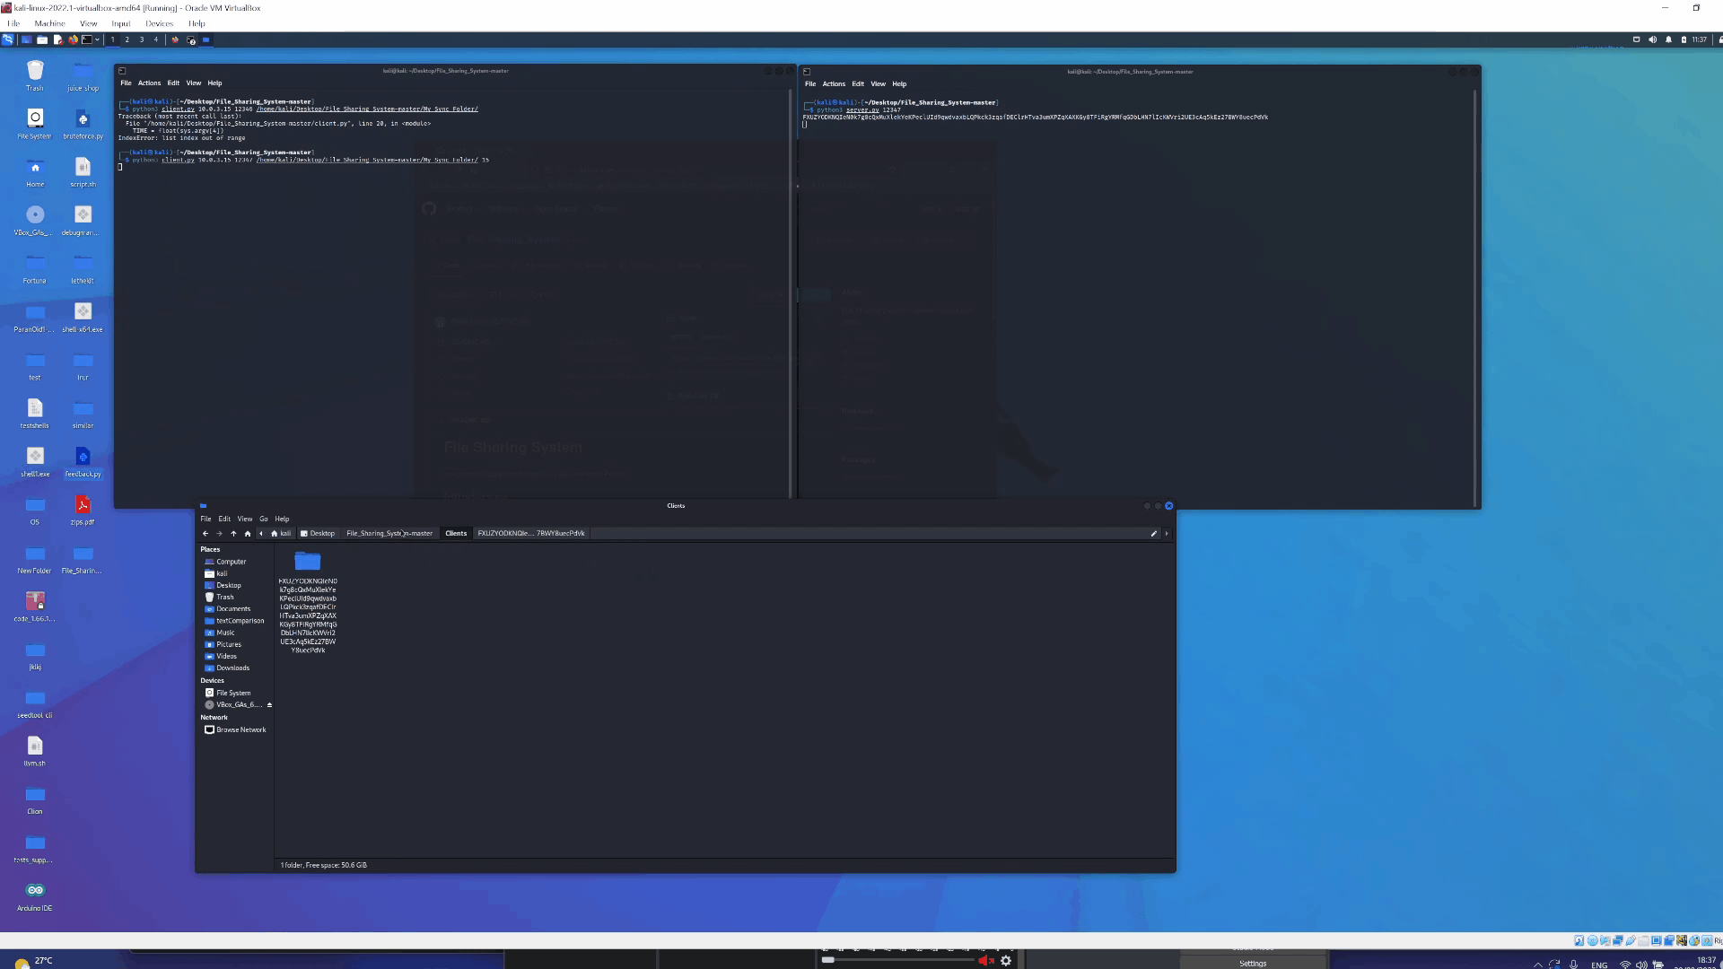Screen dimensions: 1723x969
Task: Launch Firefox from the Kali panel
Action: 73,39
